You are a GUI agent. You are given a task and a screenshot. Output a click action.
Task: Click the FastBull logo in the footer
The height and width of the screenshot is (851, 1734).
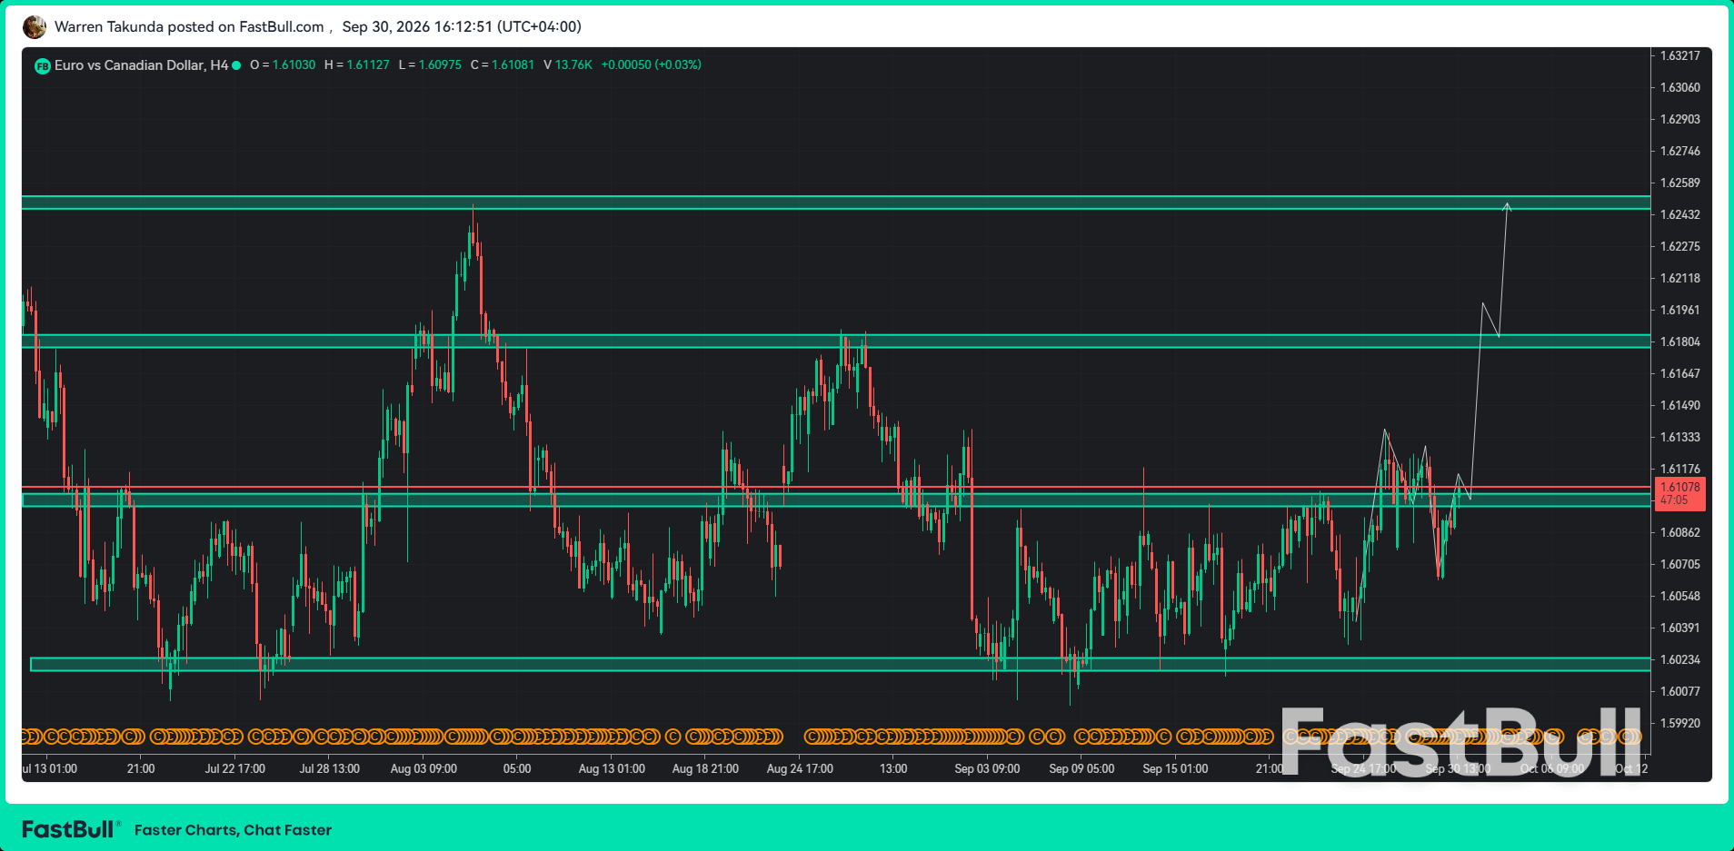coord(71,829)
